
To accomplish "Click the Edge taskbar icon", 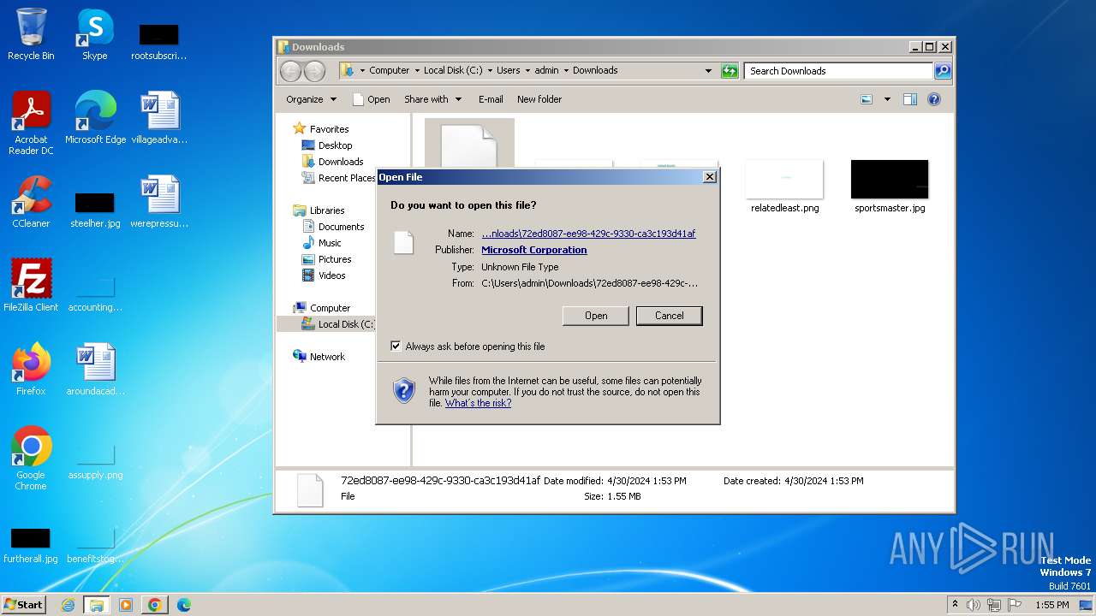I will (184, 605).
